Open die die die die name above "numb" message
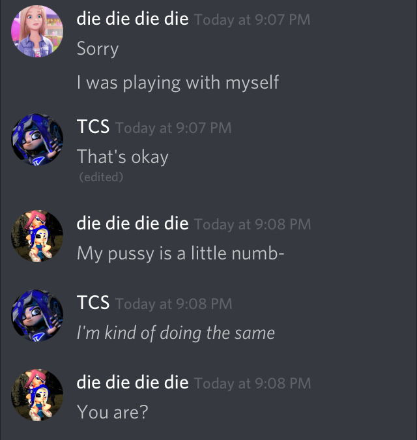The image size is (417, 440). [132, 224]
